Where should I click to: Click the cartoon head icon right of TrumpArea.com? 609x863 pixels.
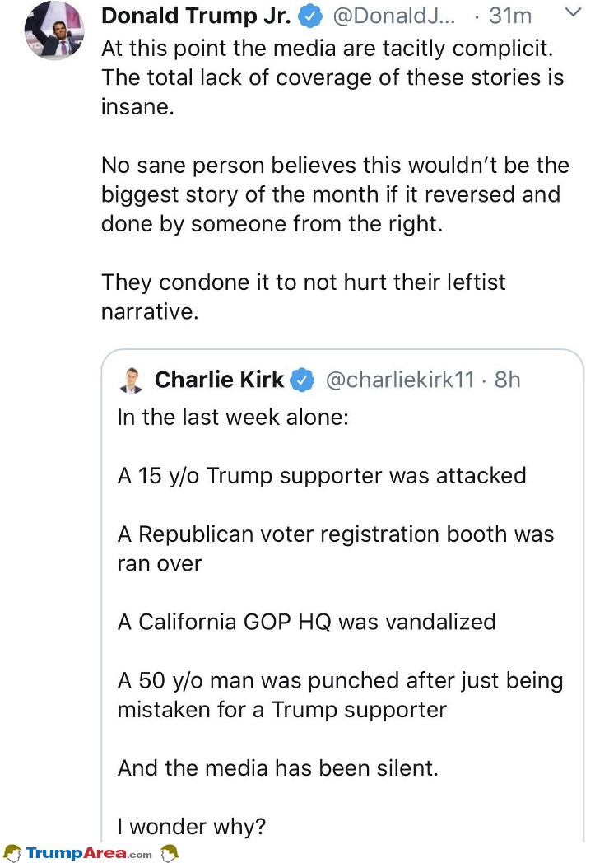169,851
